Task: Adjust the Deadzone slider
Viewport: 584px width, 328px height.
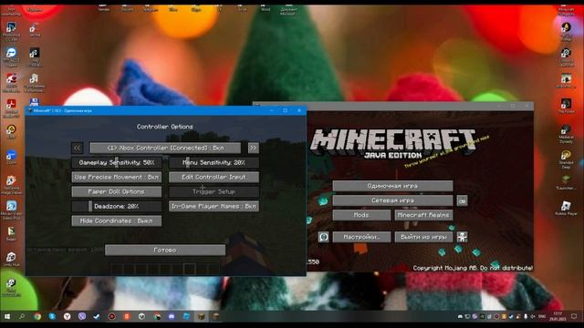Action: pos(117,207)
